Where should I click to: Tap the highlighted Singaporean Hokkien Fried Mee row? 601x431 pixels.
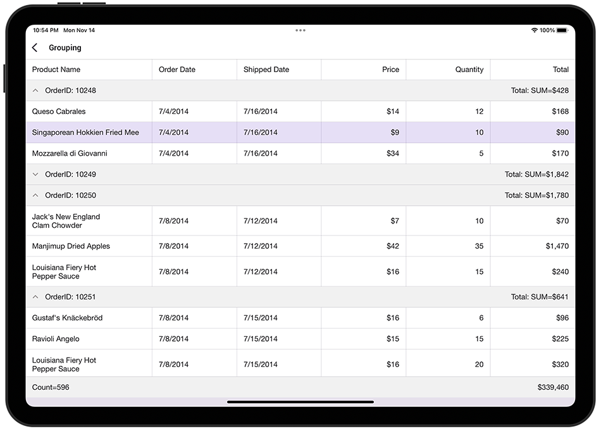(x=89, y=132)
